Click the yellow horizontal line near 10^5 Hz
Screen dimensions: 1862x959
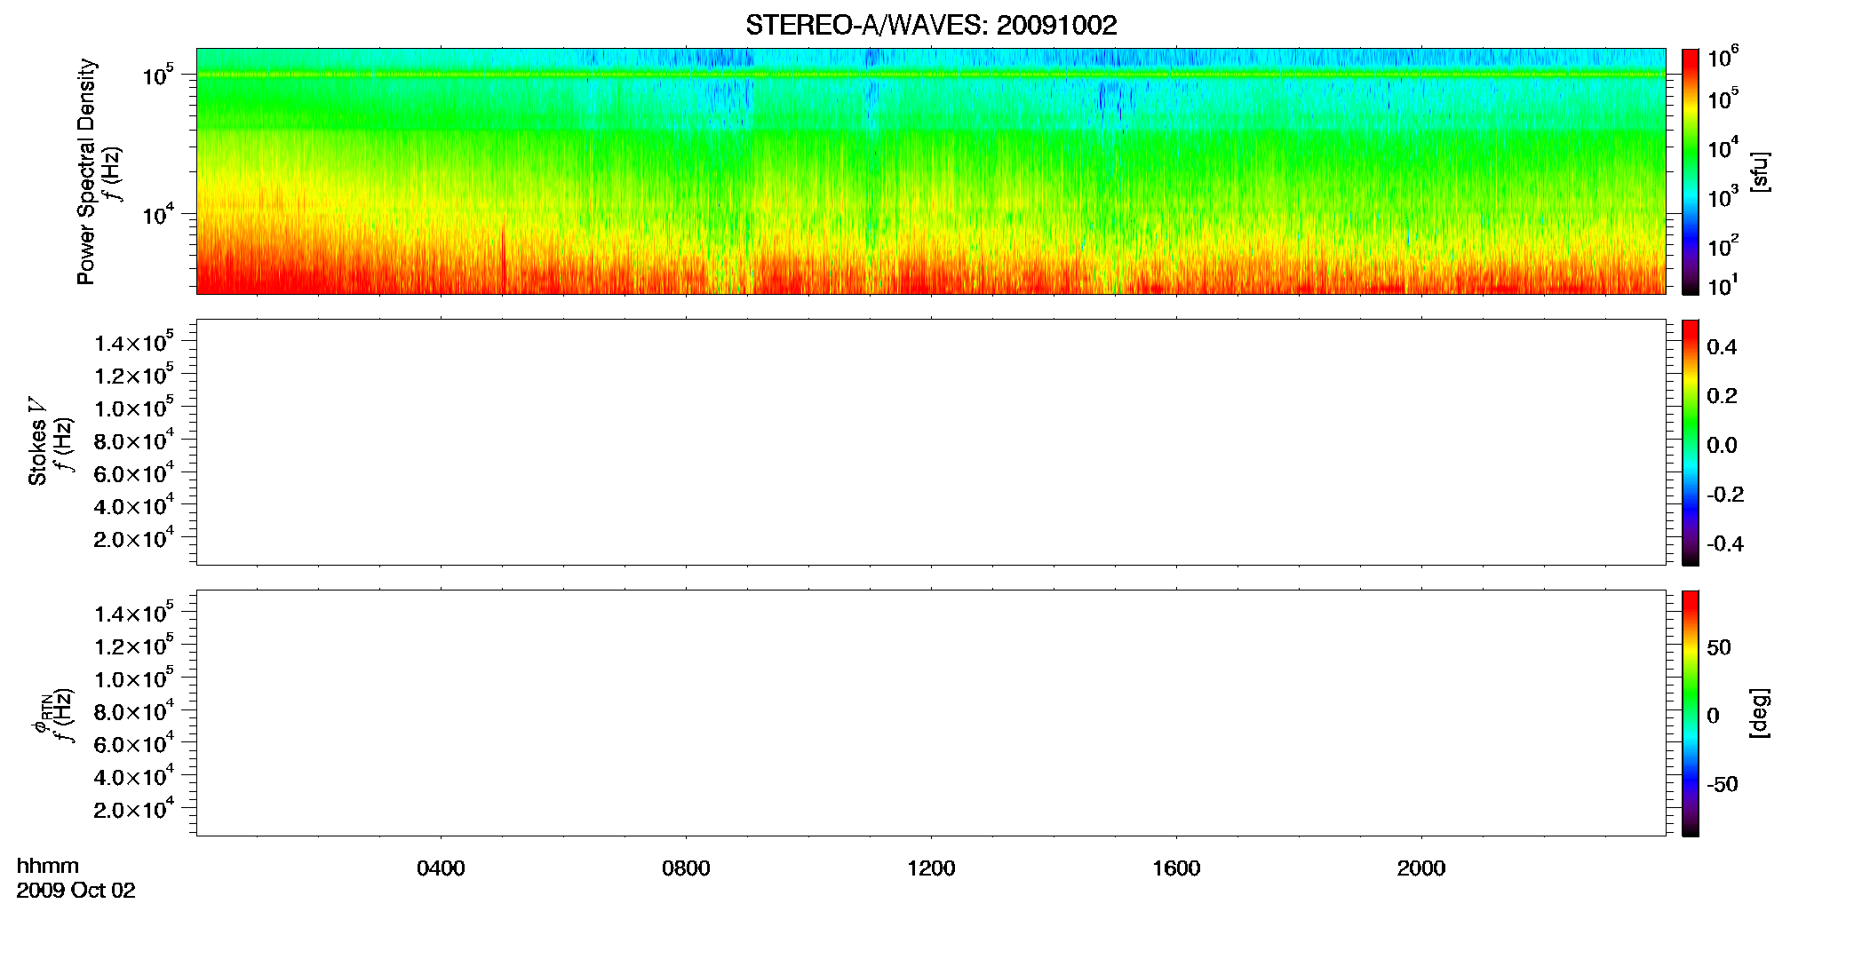(931, 75)
